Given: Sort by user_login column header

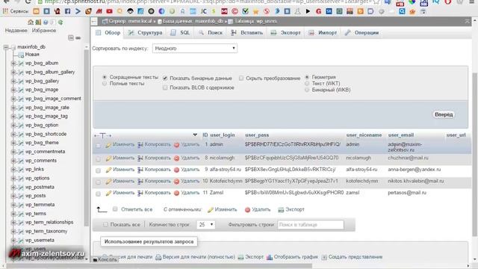Looking at the screenshot, I should [223, 134].
